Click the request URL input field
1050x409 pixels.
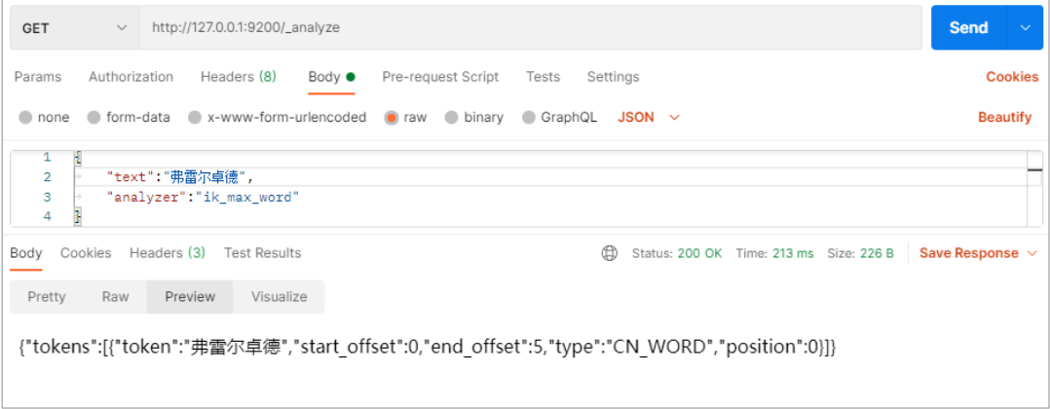click(x=531, y=28)
